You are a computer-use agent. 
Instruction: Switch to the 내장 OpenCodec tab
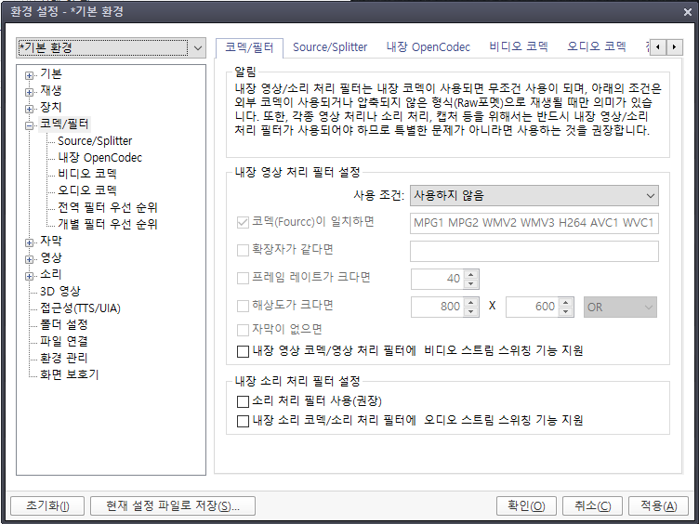pos(428,47)
